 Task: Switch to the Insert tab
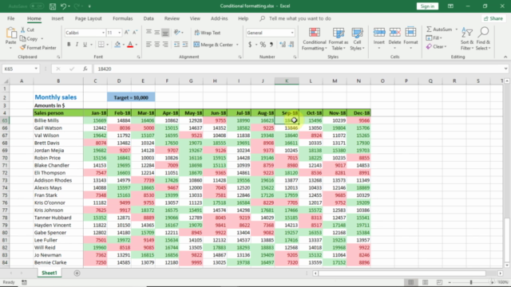pyautogui.click(x=57, y=18)
